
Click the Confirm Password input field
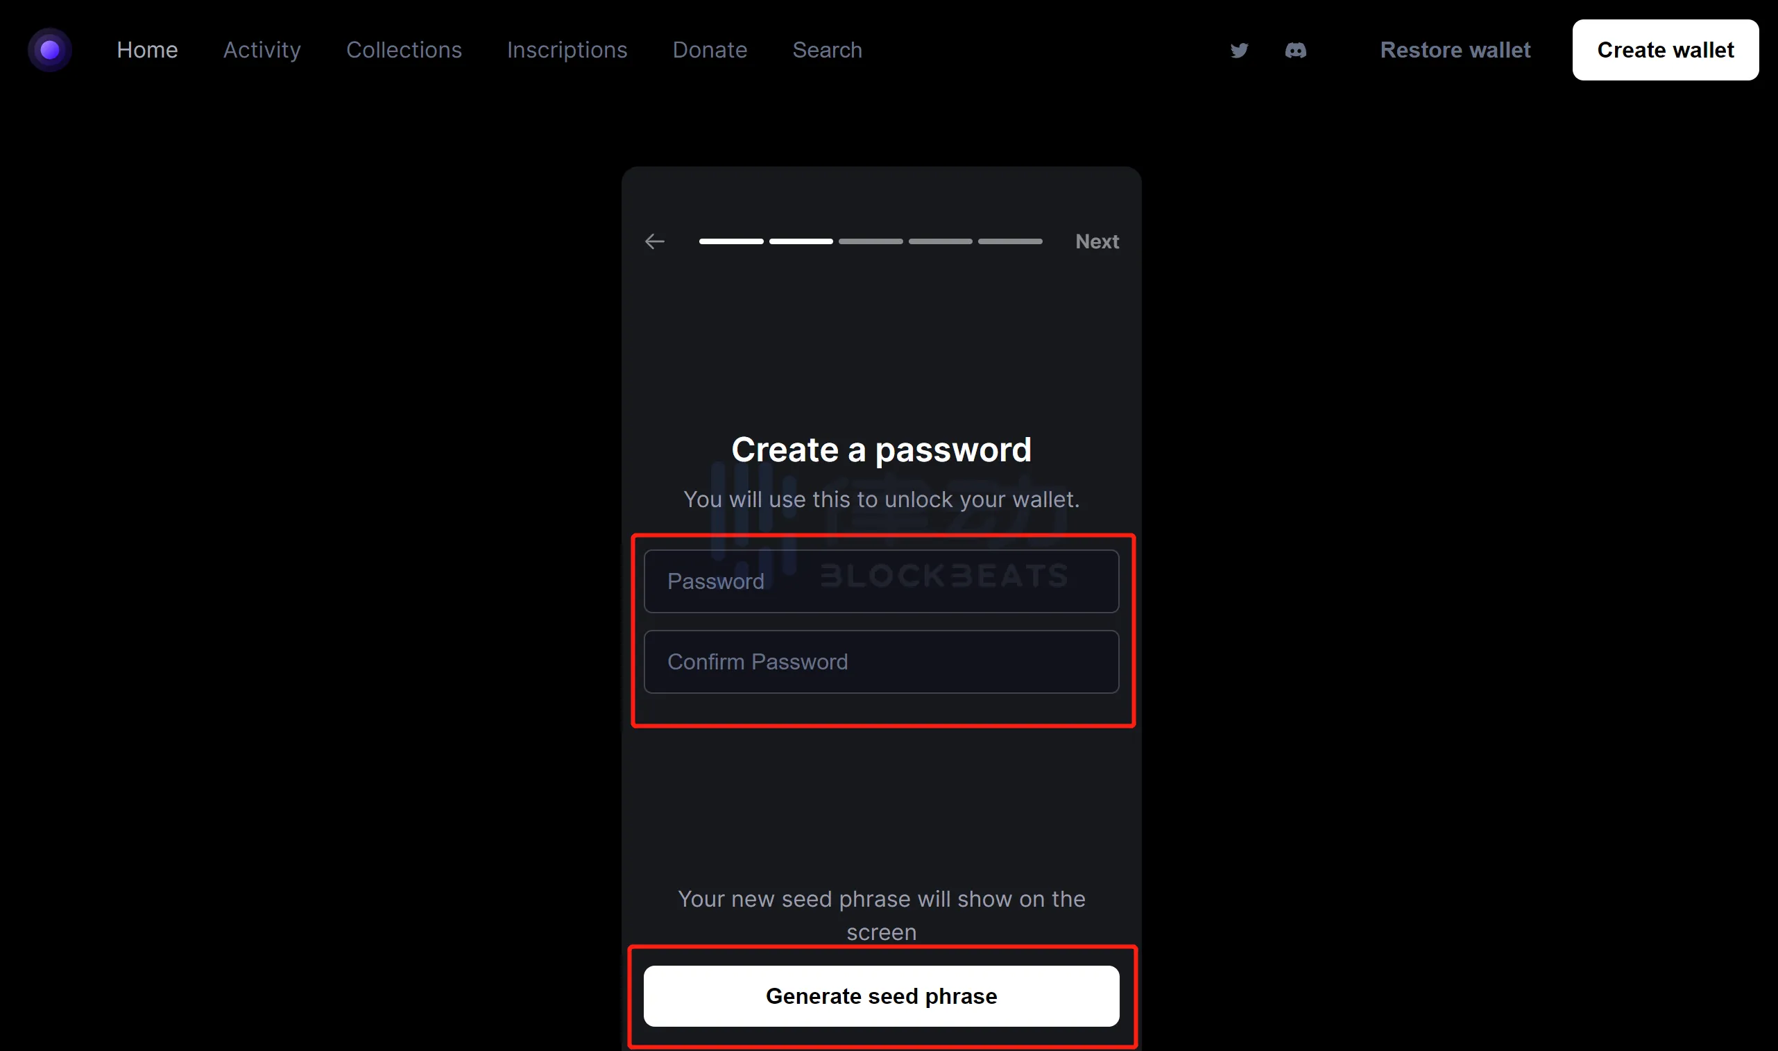pos(881,660)
